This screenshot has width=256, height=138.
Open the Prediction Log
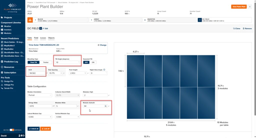9,62
